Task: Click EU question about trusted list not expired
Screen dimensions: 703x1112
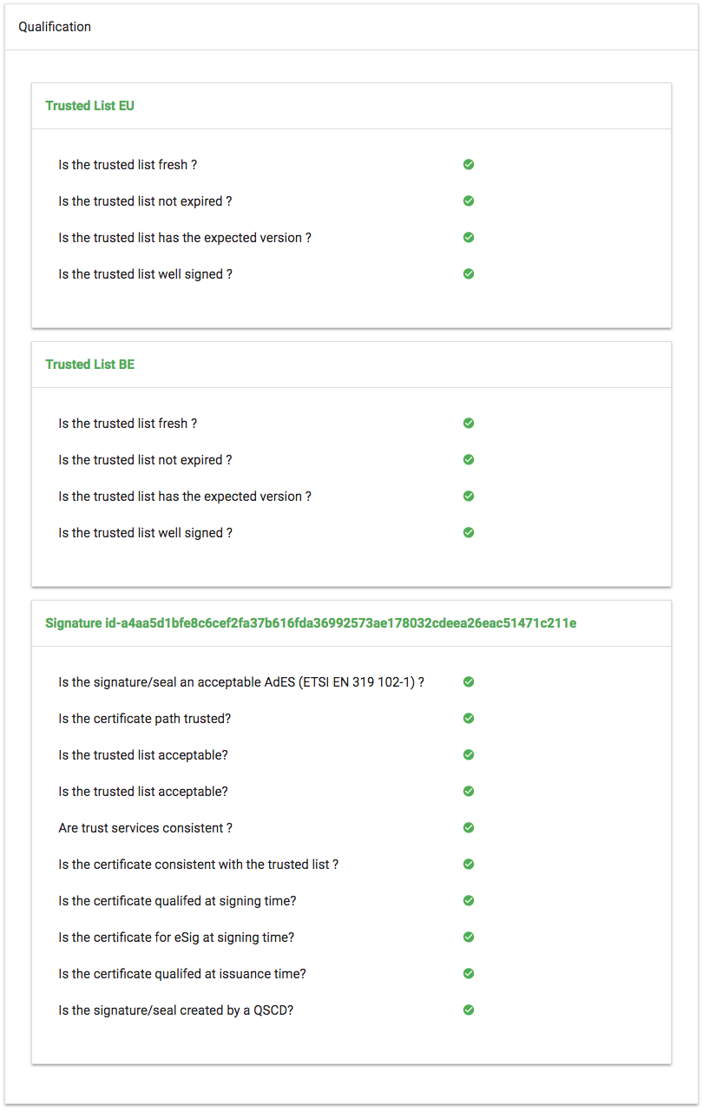Action: click(145, 201)
